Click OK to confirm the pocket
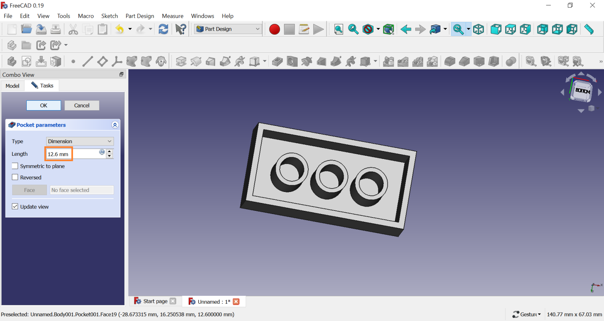This screenshot has height=321, width=604. pyautogui.click(x=44, y=105)
